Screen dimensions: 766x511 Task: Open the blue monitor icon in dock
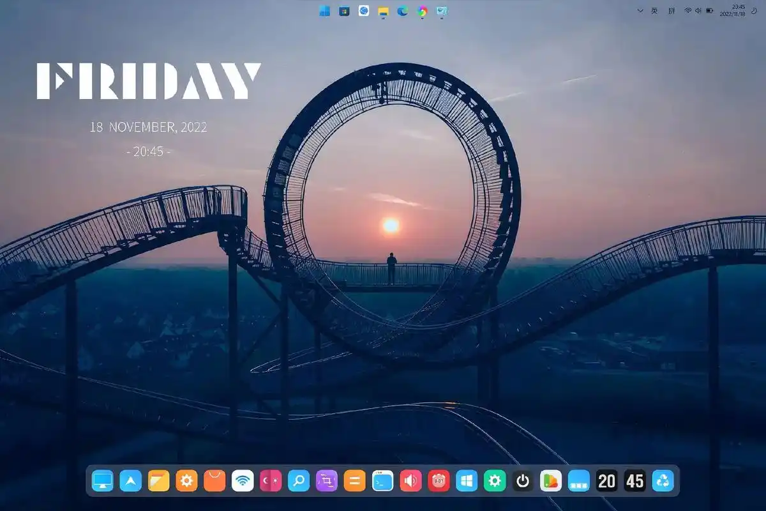coord(102,480)
